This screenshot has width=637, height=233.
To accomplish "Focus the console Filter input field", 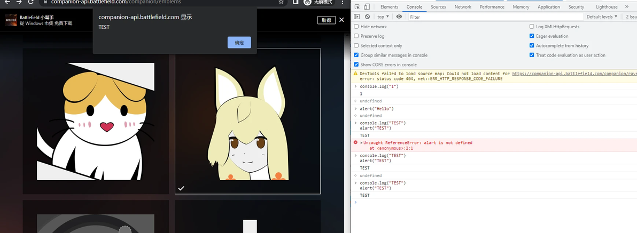I will pyautogui.click(x=495, y=17).
